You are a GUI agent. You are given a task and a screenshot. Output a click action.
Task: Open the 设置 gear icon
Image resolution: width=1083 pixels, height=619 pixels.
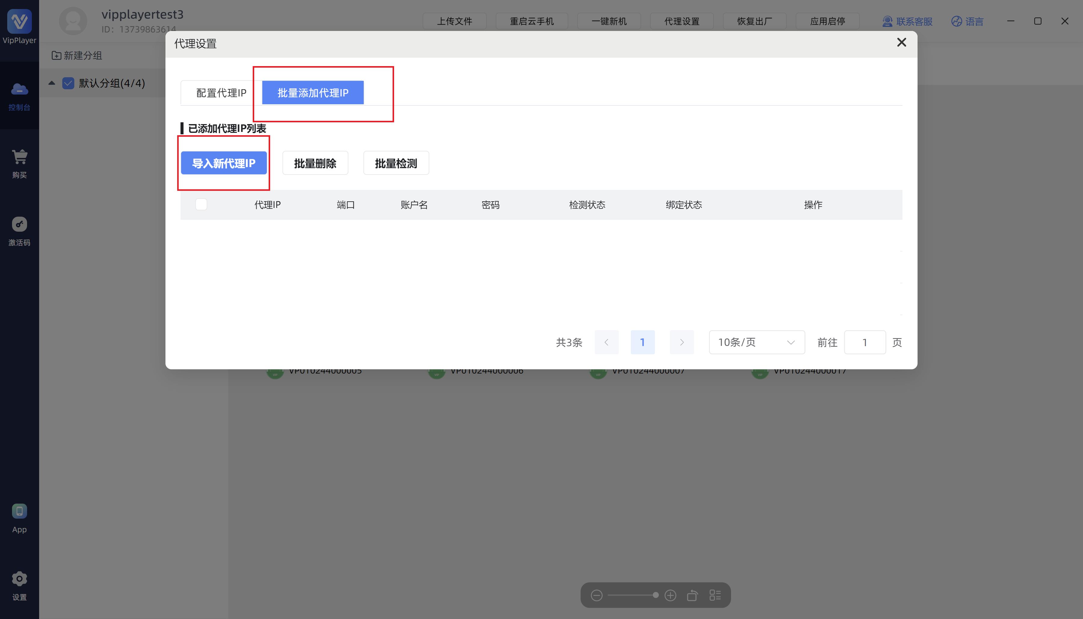tap(19, 579)
